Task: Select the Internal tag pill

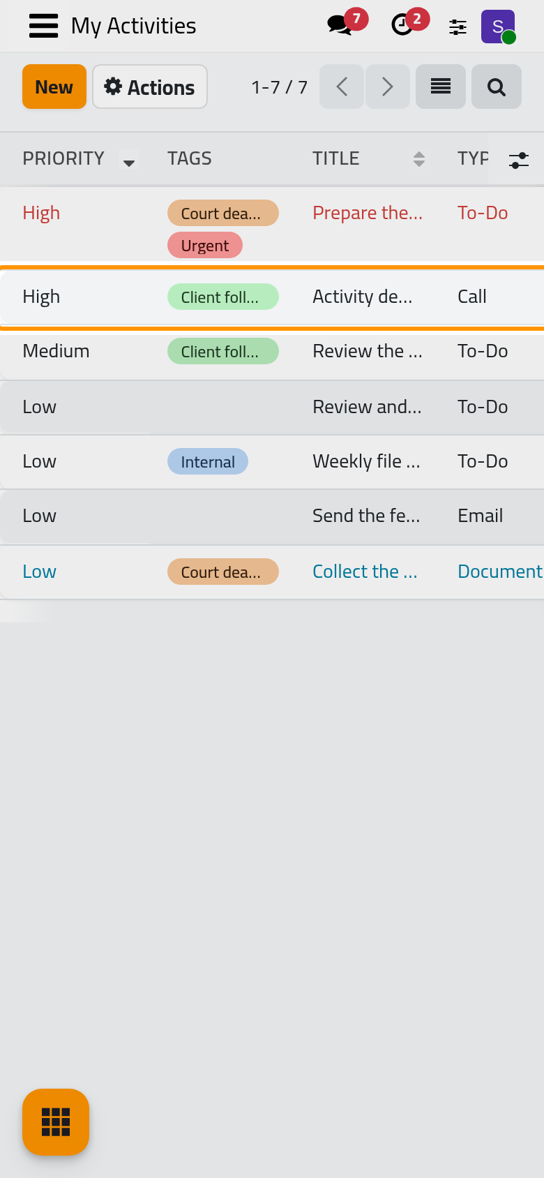Action: click(x=208, y=461)
